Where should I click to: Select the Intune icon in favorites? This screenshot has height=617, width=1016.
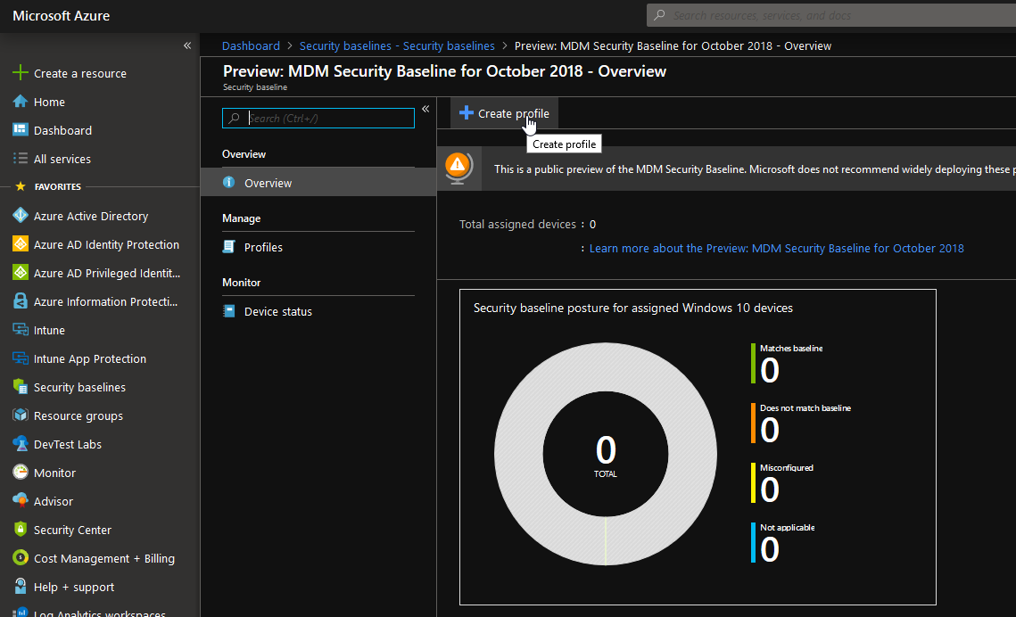click(20, 330)
